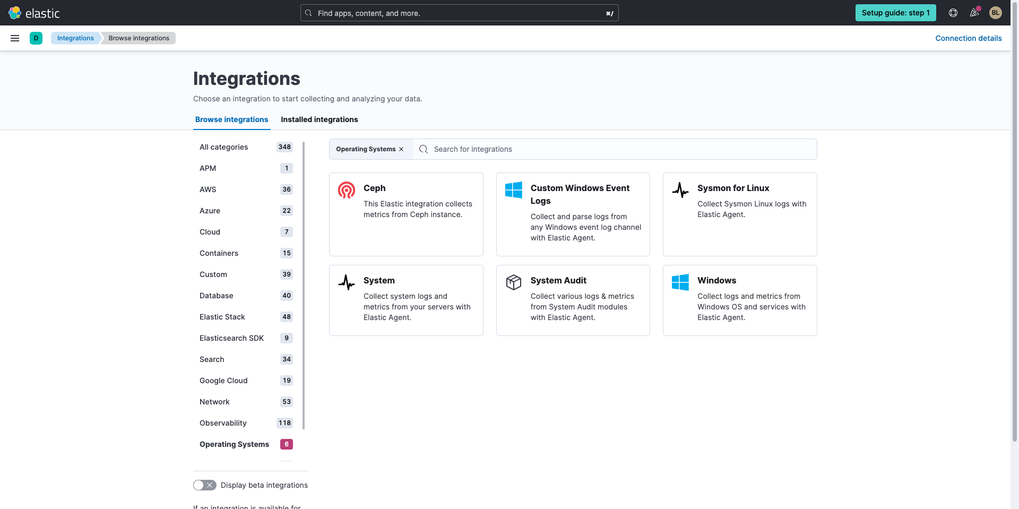Image resolution: width=1019 pixels, height=509 pixels.
Task: Select Cloud category
Action: (x=246, y=232)
